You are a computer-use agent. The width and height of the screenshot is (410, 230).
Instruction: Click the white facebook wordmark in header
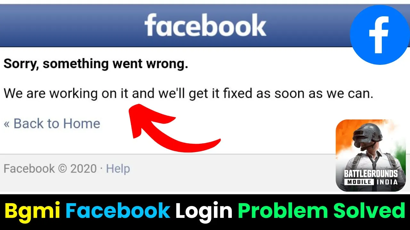(205, 25)
